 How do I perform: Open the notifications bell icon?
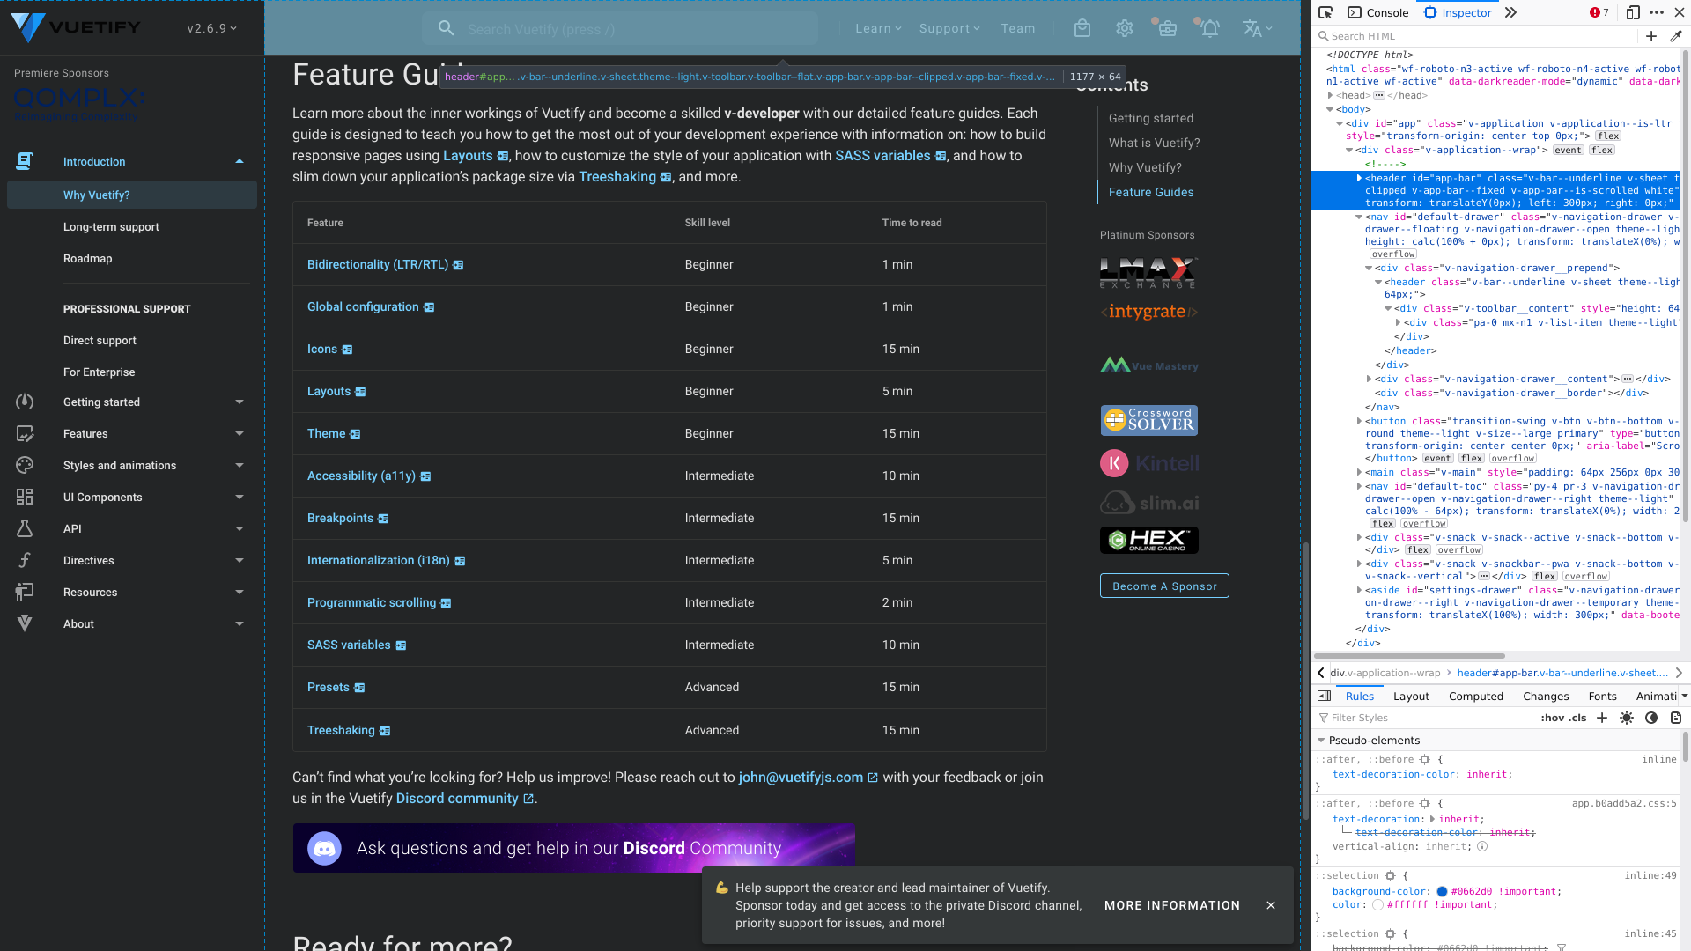click(1210, 28)
